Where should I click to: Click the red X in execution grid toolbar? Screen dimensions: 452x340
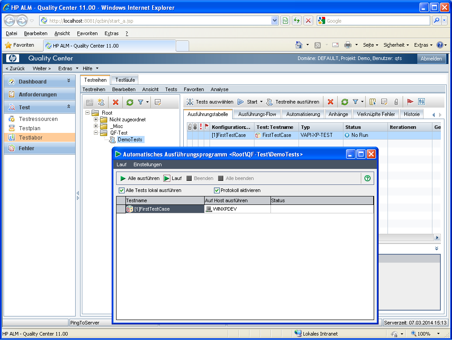point(331,102)
